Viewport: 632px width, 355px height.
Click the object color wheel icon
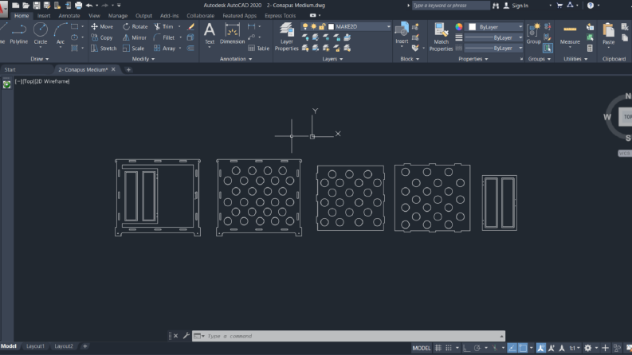(x=459, y=27)
